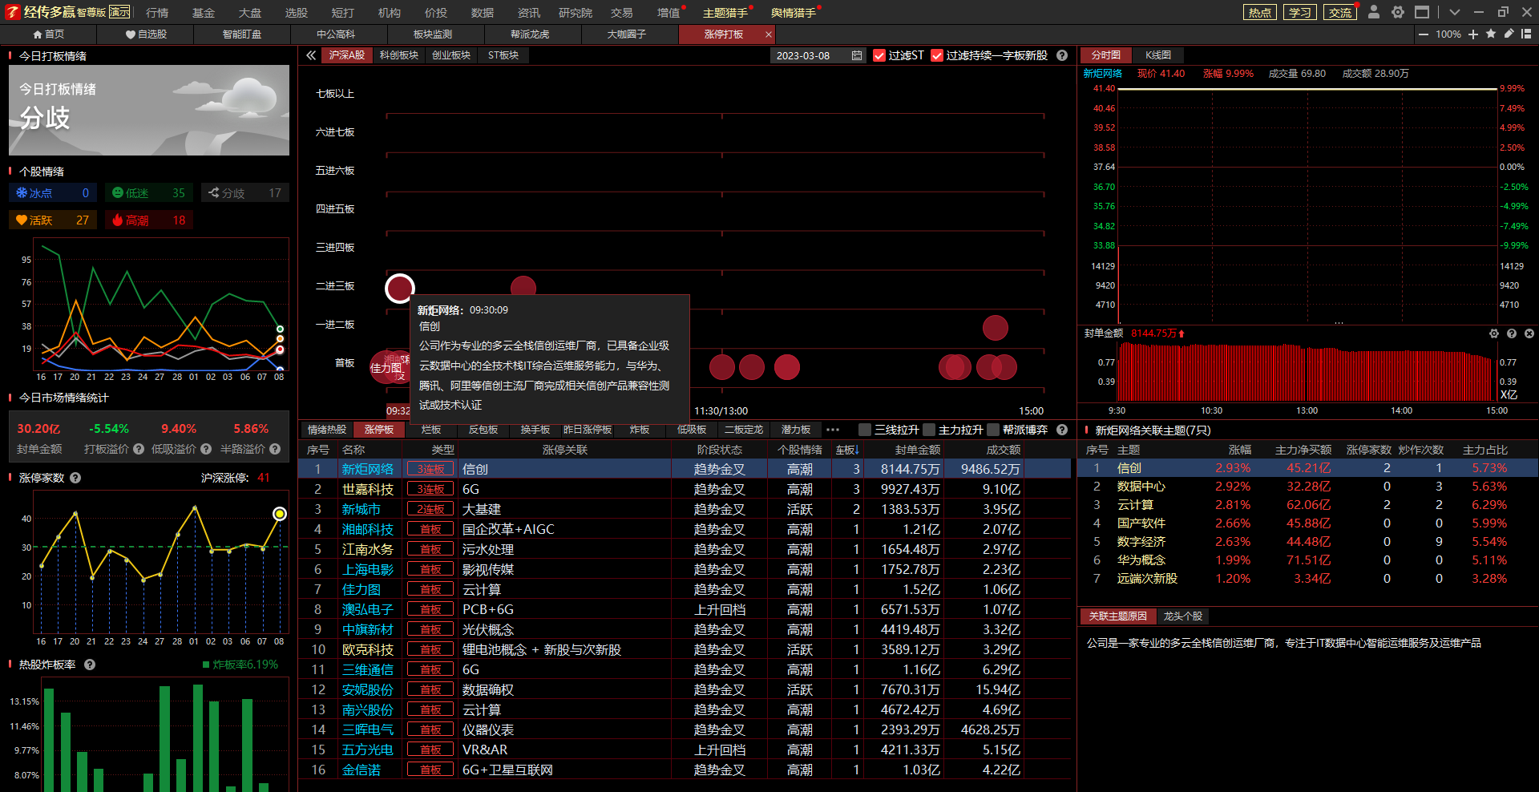1539x792 pixels.
Task: Open stock link 湘邮科技
Action: [x=368, y=529]
